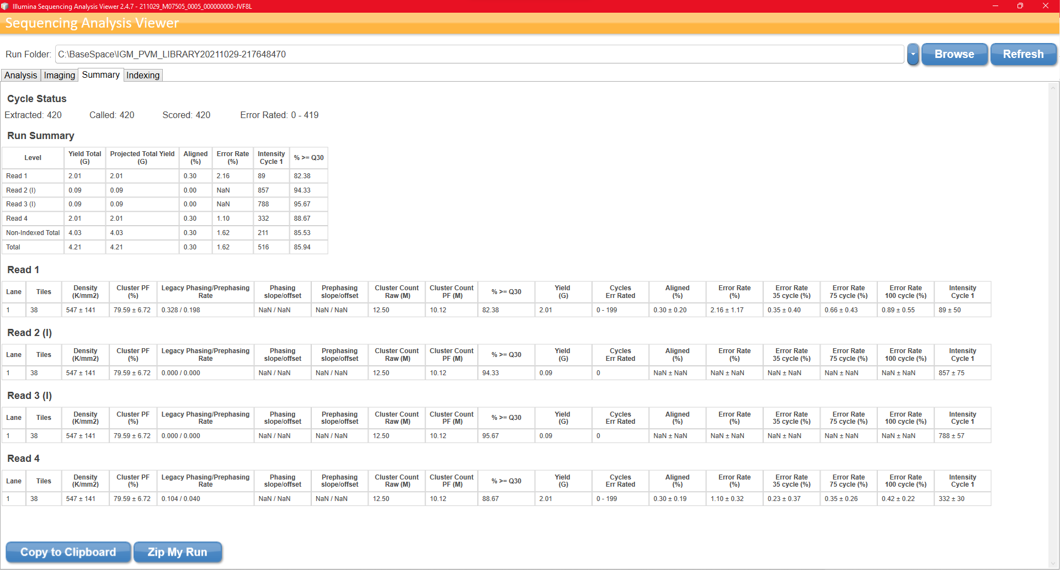Click Read 3 intensity '788 ± 57'
The image size is (1060, 570).
(951, 436)
